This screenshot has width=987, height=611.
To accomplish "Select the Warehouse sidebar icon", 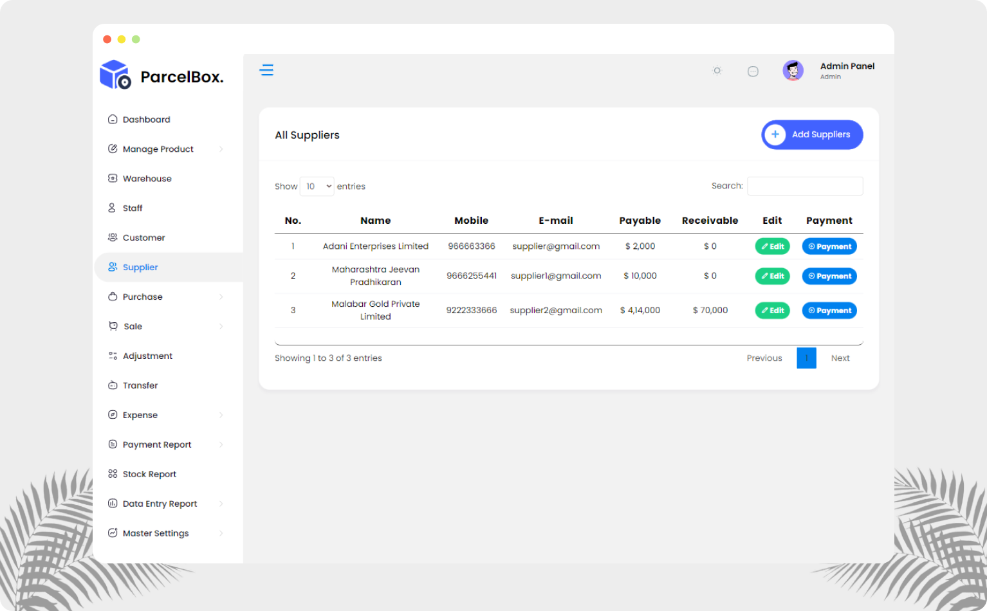I will 113,178.
